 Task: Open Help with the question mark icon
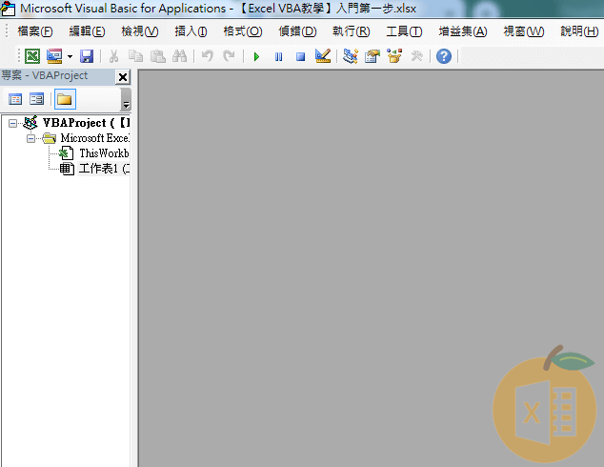tap(444, 56)
